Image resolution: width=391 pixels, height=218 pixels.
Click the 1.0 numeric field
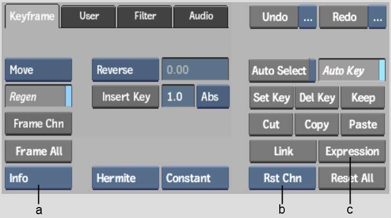(178, 97)
